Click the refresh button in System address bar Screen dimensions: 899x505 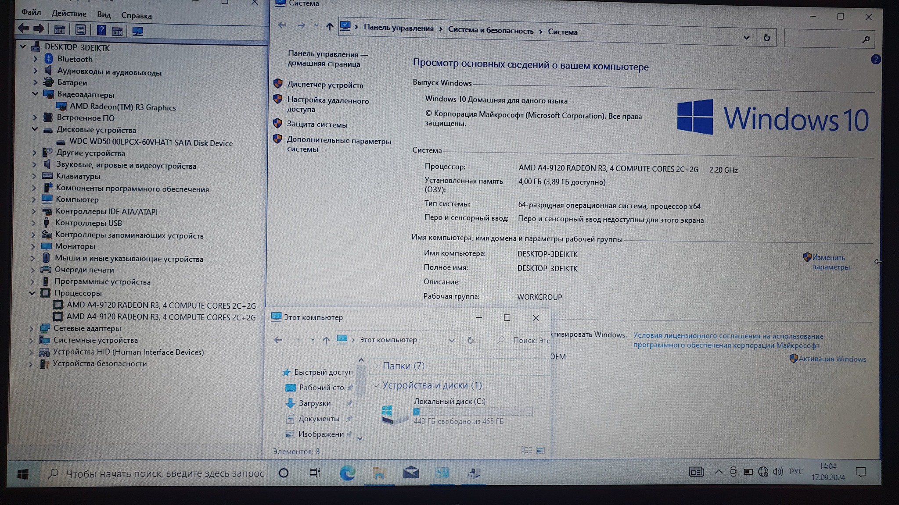point(766,38)
